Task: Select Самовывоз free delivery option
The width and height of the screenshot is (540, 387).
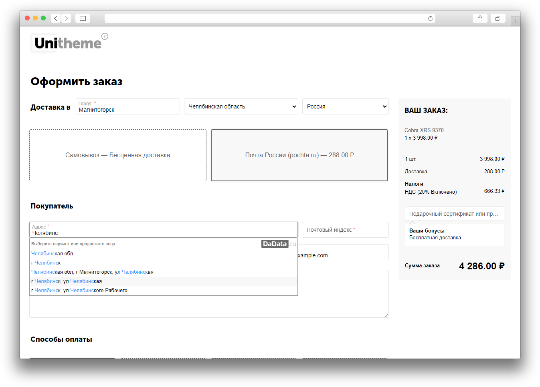Action: [x=118, y=155]
